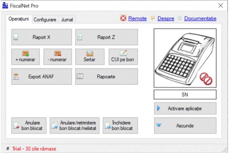This screenshot has width=229, height=153.
Task: Click the calculator icon on Export ANAF
Action: pyautogui.click(x=16, y=76)
